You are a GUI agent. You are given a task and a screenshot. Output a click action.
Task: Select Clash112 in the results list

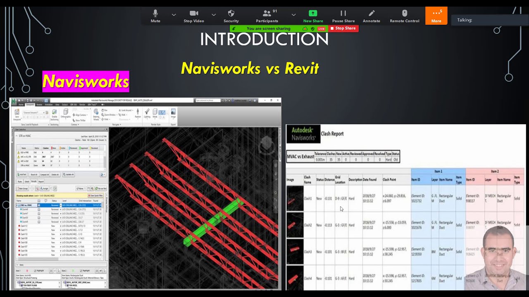point(59,226)
